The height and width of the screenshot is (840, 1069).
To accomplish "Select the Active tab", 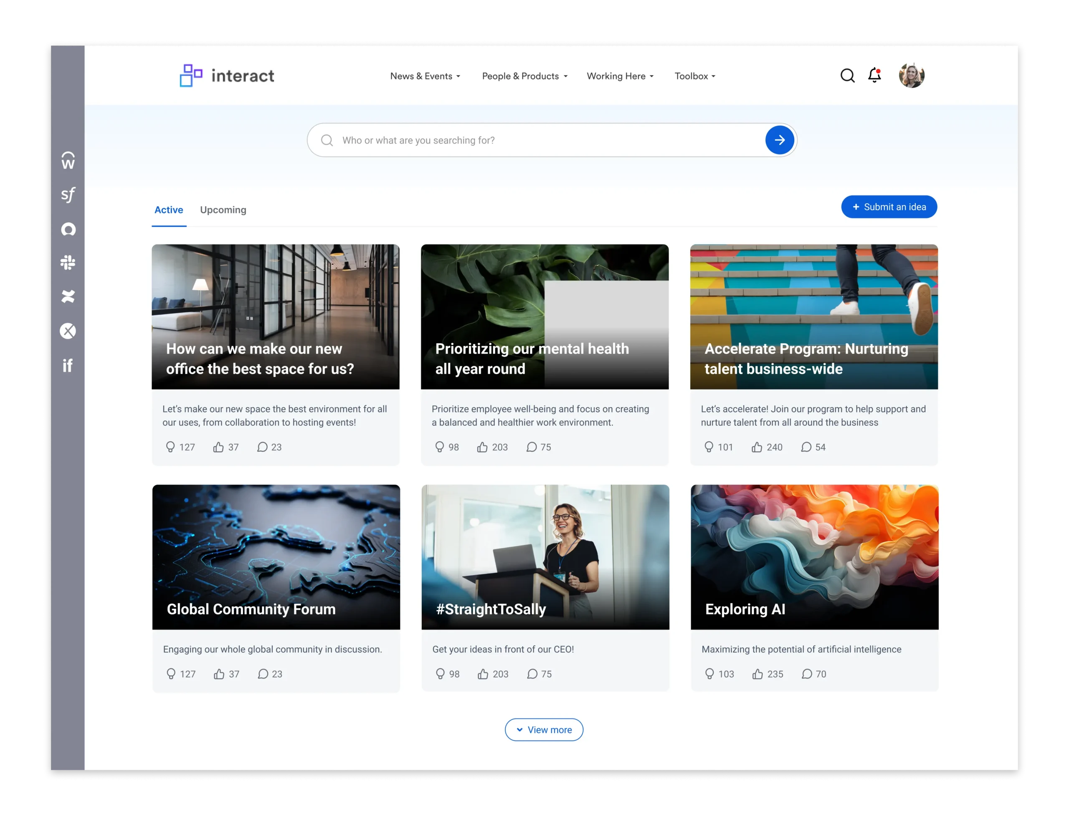I will [x=168, y=210].
